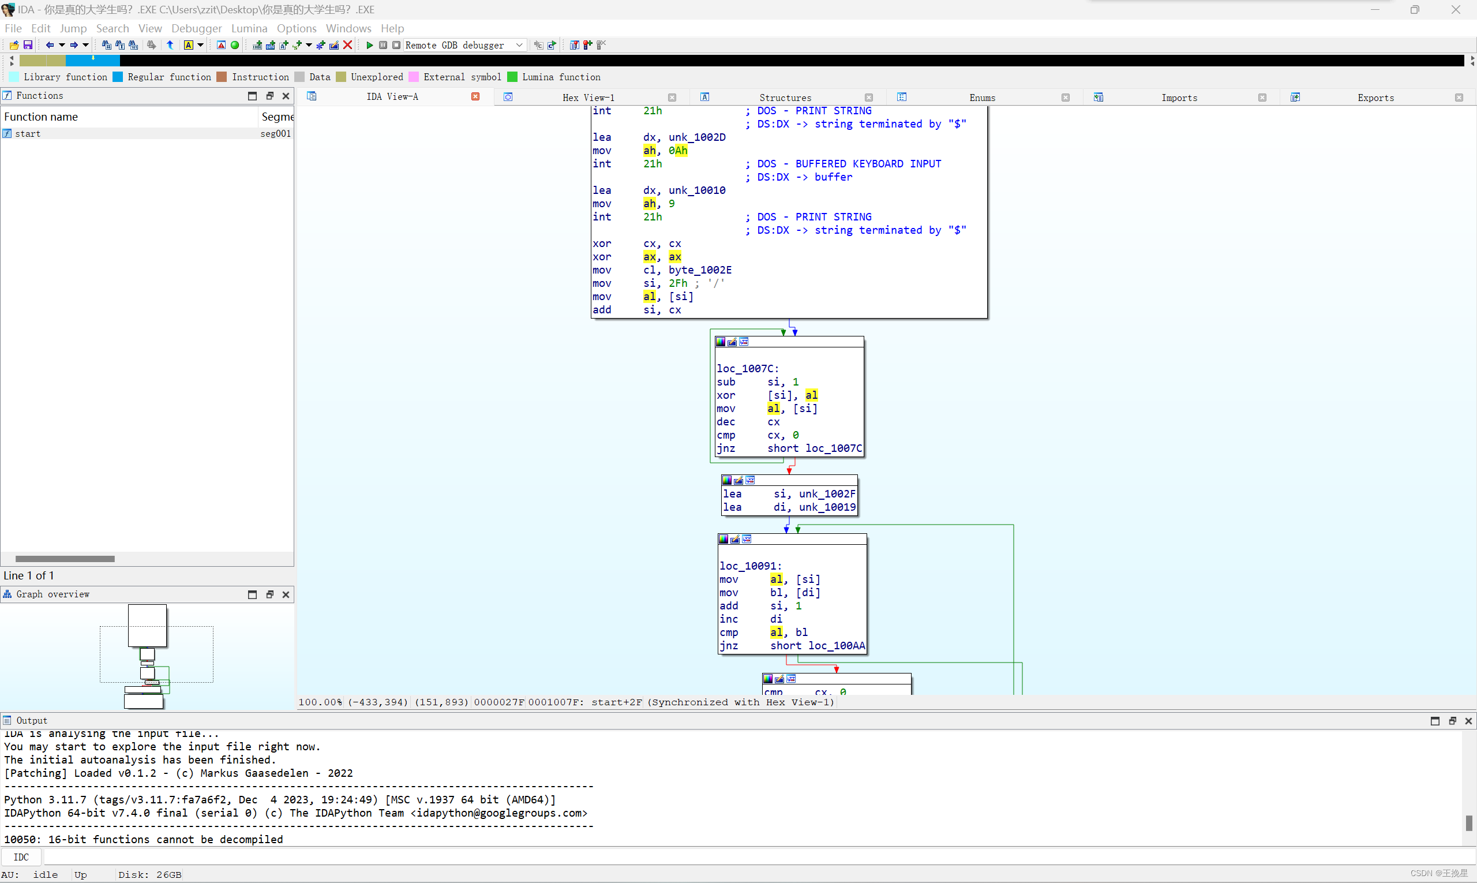Click the Graph overview thumbnail

147,657
